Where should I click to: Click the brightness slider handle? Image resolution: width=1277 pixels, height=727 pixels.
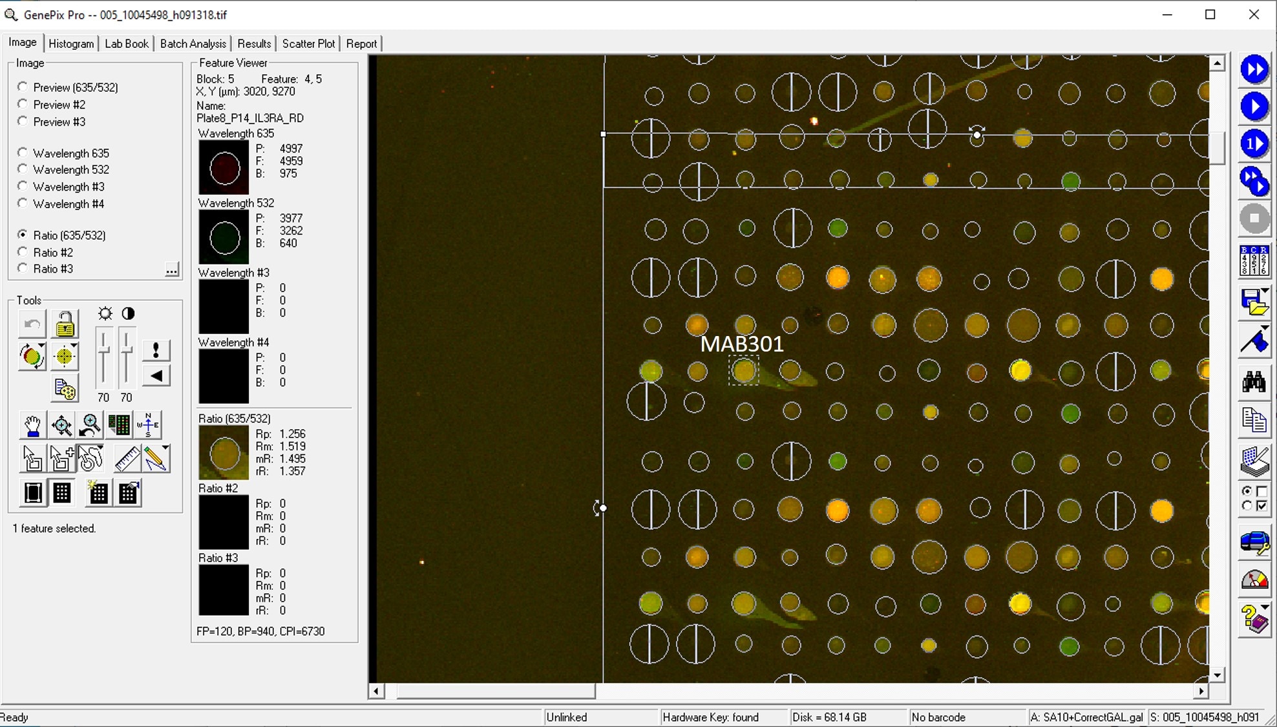click(x=103, y=351)
